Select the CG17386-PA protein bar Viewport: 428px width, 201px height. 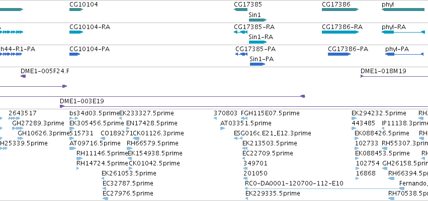(x=339, y=54)
